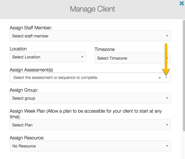Open the Select Timezone dropdown

point(133,58)
